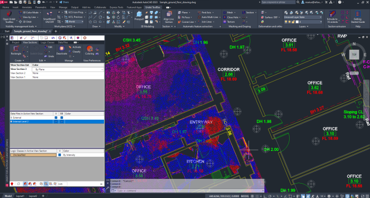
Task: Toggle the V checkbox for Internal Level 2
Action: [x=56, y=121]
